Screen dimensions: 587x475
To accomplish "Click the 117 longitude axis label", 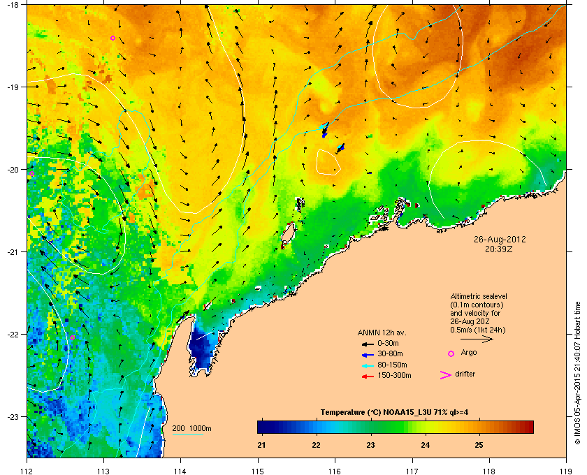I will [x=412, y=472].
